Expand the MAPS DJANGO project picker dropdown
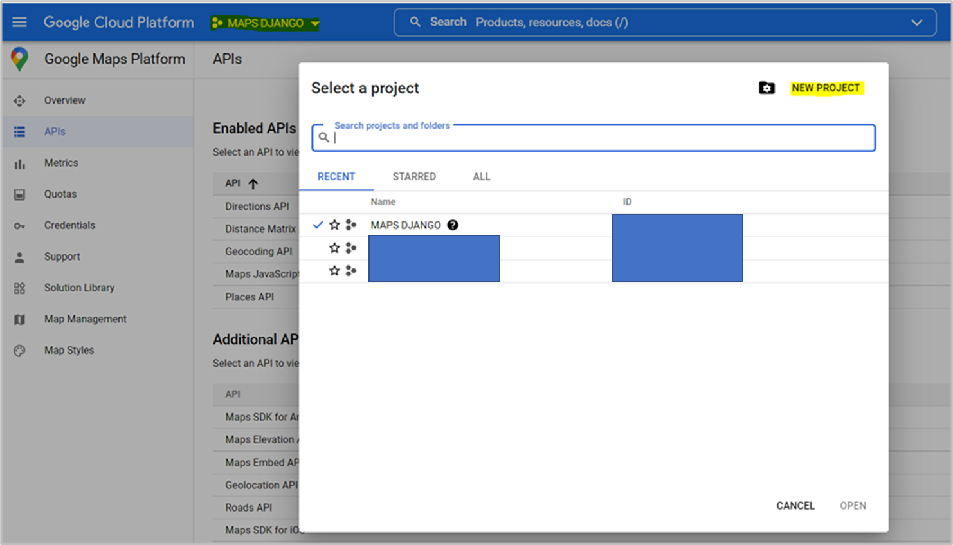The image size is (953, 545). [x=315, y=22]
